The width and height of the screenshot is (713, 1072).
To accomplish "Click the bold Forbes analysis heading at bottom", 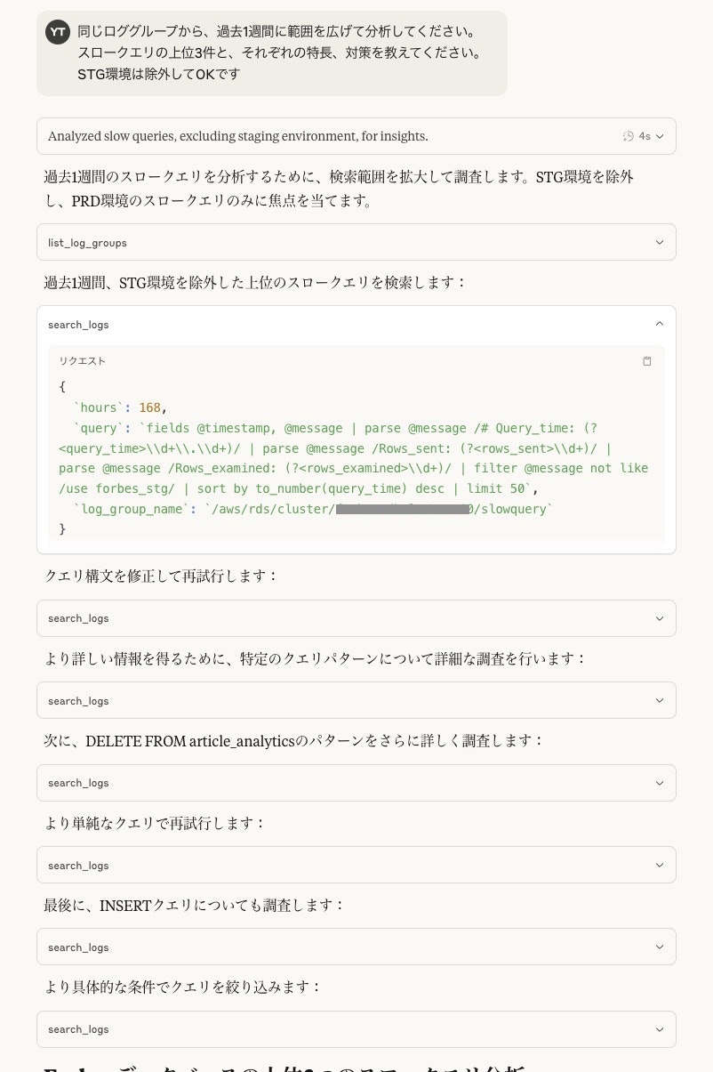I will point(284,1066).
